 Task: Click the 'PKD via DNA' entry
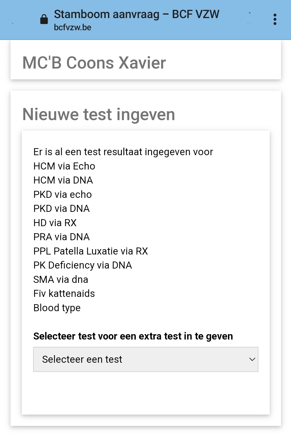pyautogui.click(x=61, y=209)
